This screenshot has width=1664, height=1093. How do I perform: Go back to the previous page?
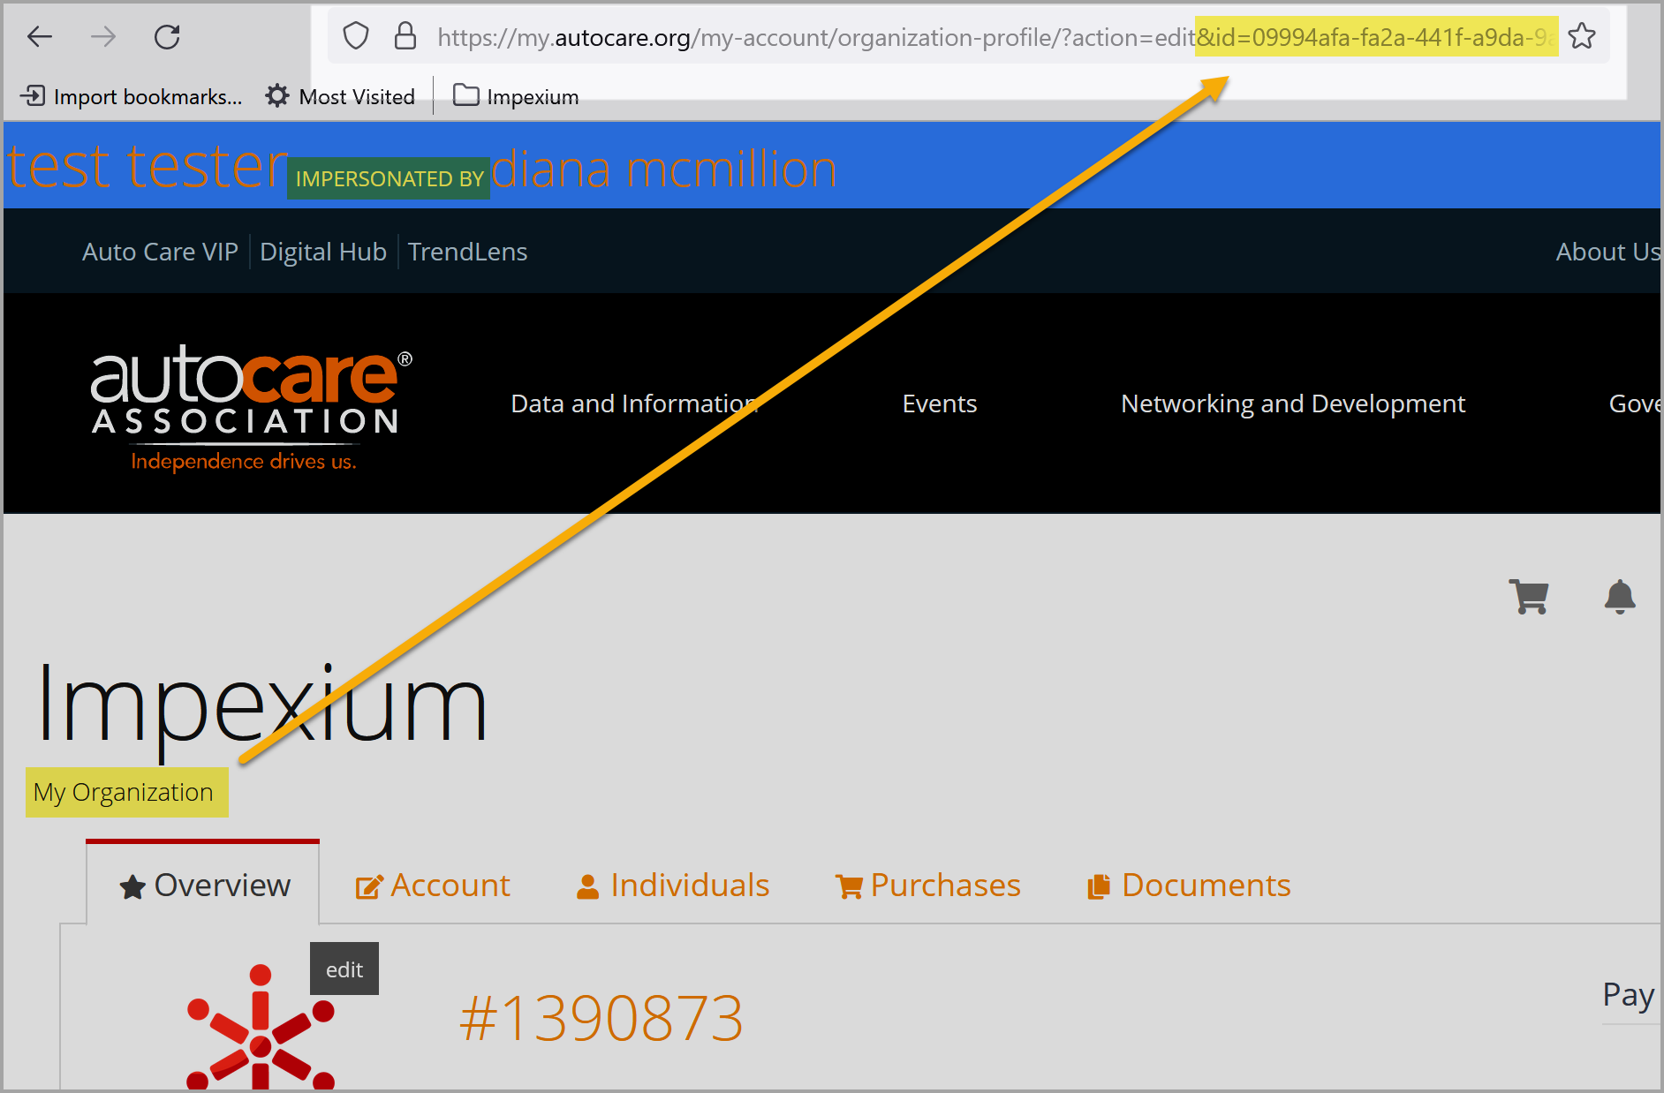[40, 37]
